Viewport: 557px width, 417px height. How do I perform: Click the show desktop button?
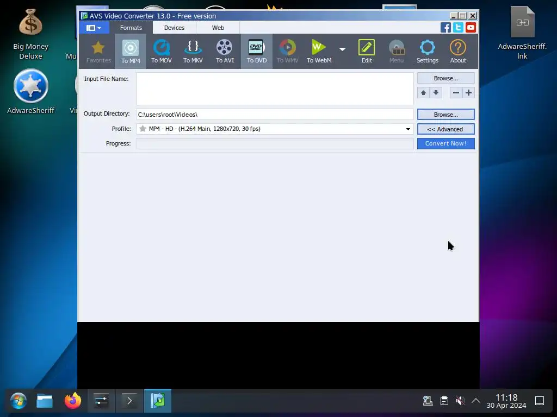[540, 401]
